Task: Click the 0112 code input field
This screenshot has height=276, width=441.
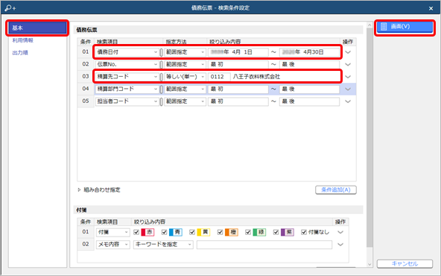Action: pos(219,77)
